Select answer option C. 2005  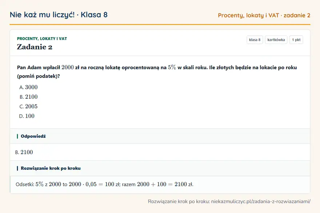coord(28,106)
